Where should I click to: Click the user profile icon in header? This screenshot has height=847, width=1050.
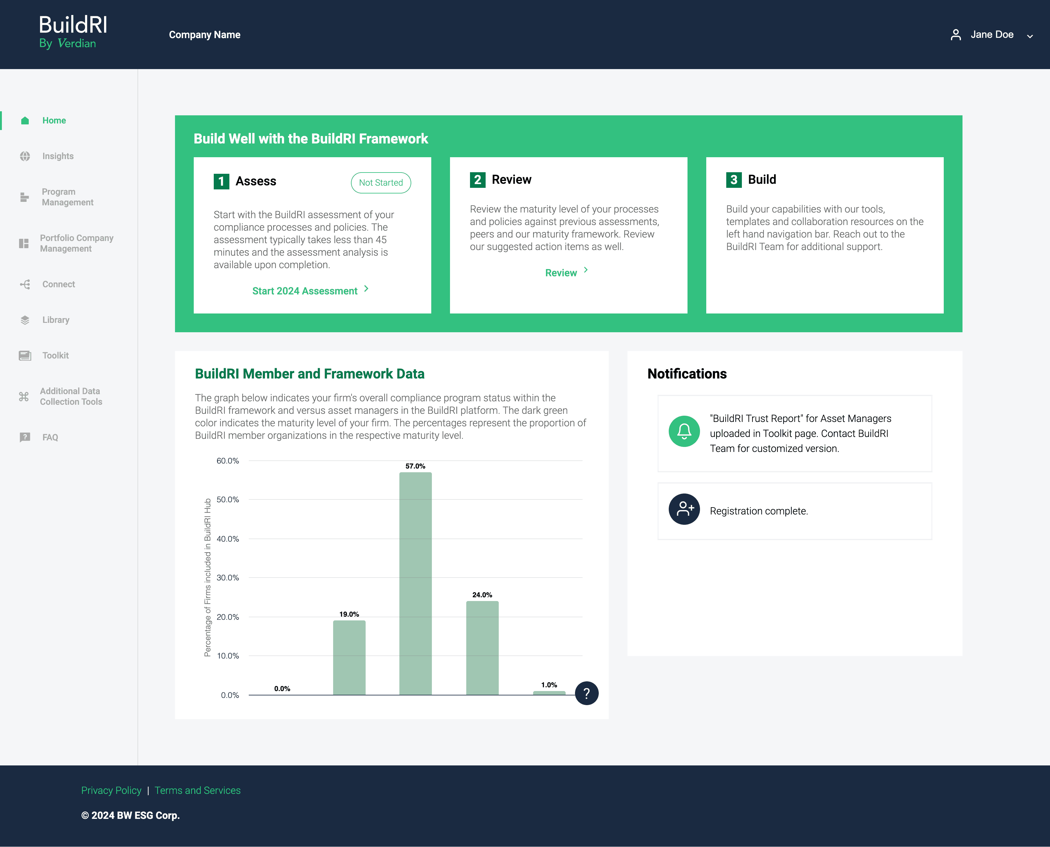(x=955, y=35)
